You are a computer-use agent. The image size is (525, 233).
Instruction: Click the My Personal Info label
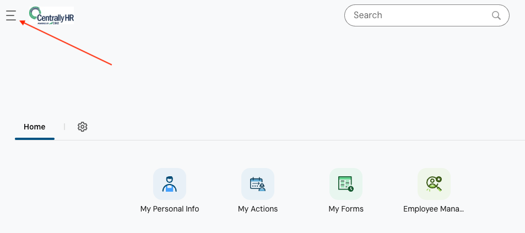pyautogui.click(x=170, y=209)
